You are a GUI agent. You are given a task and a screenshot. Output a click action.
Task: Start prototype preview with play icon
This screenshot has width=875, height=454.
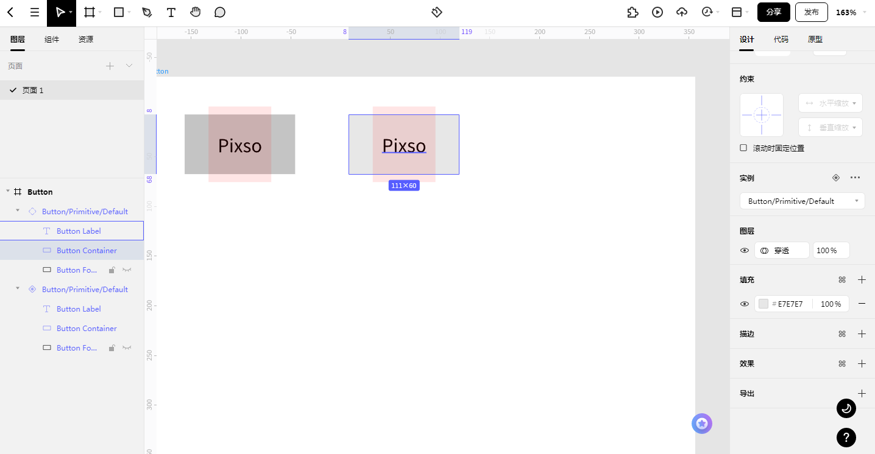[x=657, y=12]
